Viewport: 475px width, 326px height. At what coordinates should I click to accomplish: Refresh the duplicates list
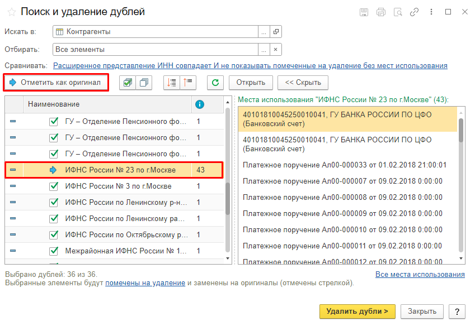click(215, 83)
